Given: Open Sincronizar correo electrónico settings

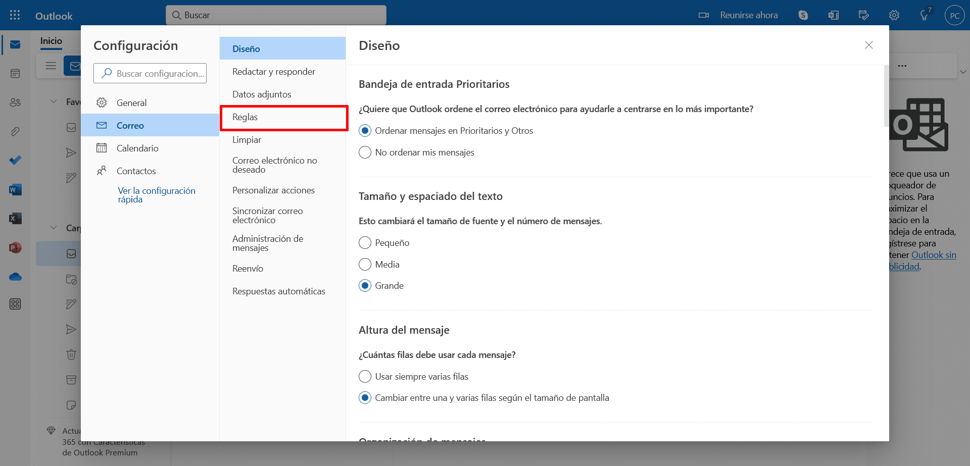Looking at the screenshot, I should (282, 216).
